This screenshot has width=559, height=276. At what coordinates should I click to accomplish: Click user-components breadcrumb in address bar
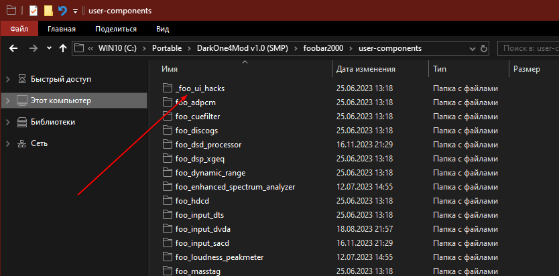(390, 48)
